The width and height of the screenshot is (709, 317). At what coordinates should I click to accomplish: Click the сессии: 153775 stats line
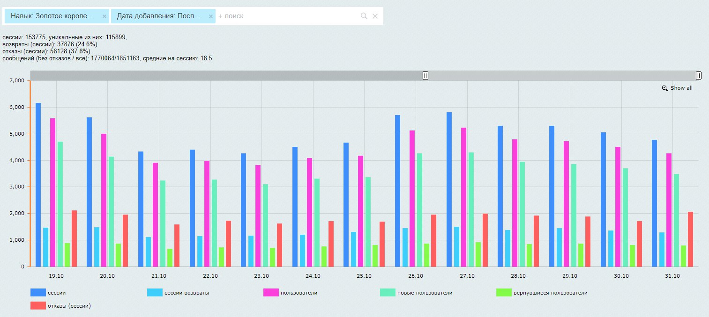pyautogui.click(x=65, y=37)
